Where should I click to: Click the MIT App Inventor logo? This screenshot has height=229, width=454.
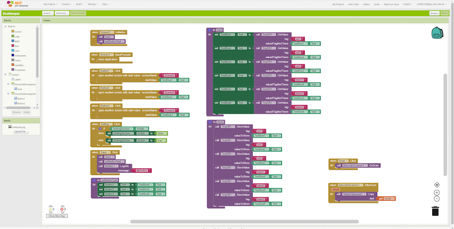pyautogui.click(x=17, y=4)
